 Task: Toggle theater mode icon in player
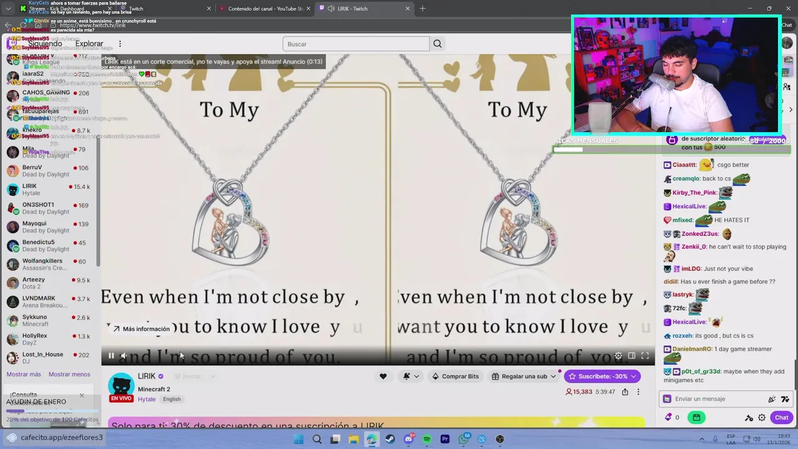(632, 356)
